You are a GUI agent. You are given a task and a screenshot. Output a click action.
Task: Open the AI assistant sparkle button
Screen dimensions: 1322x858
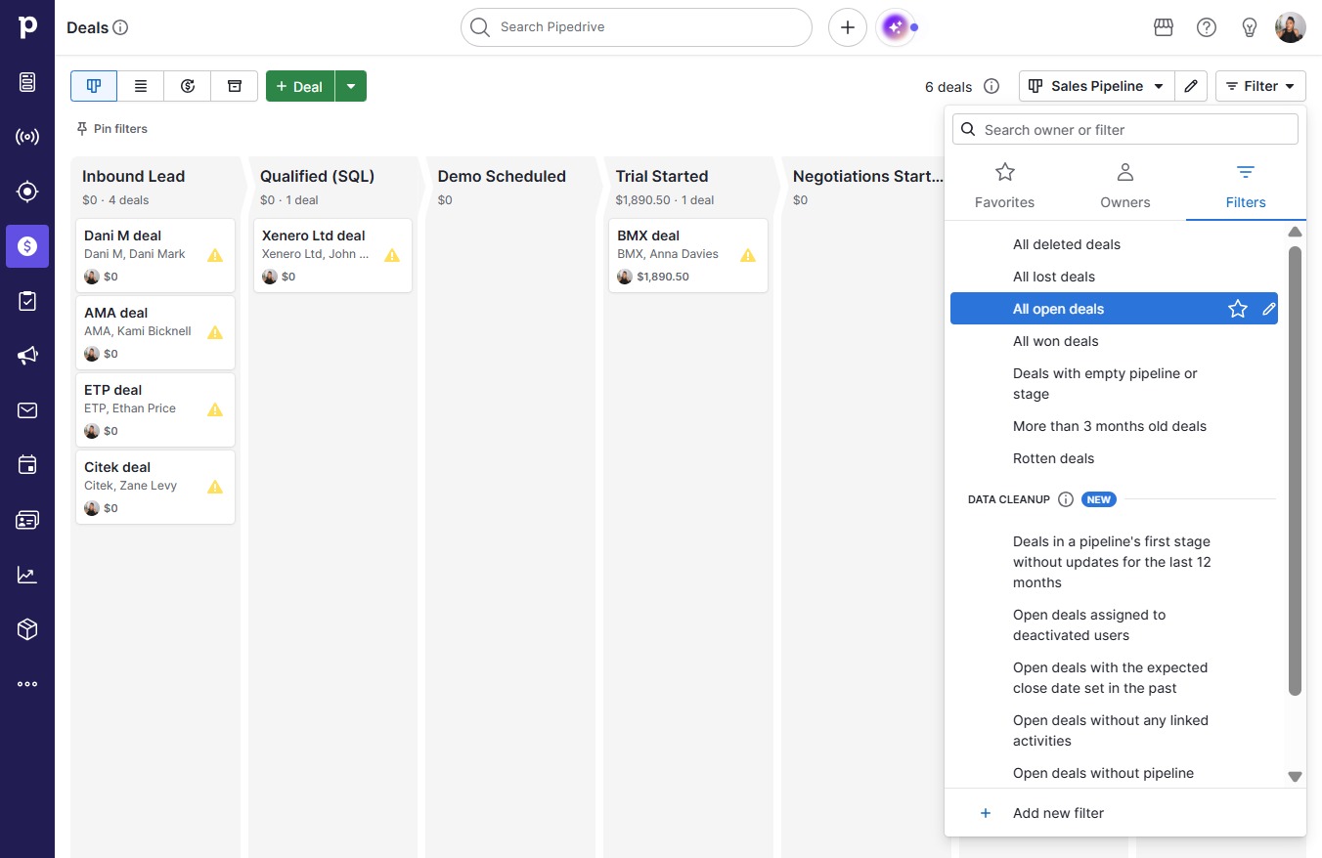pos(894,27)
